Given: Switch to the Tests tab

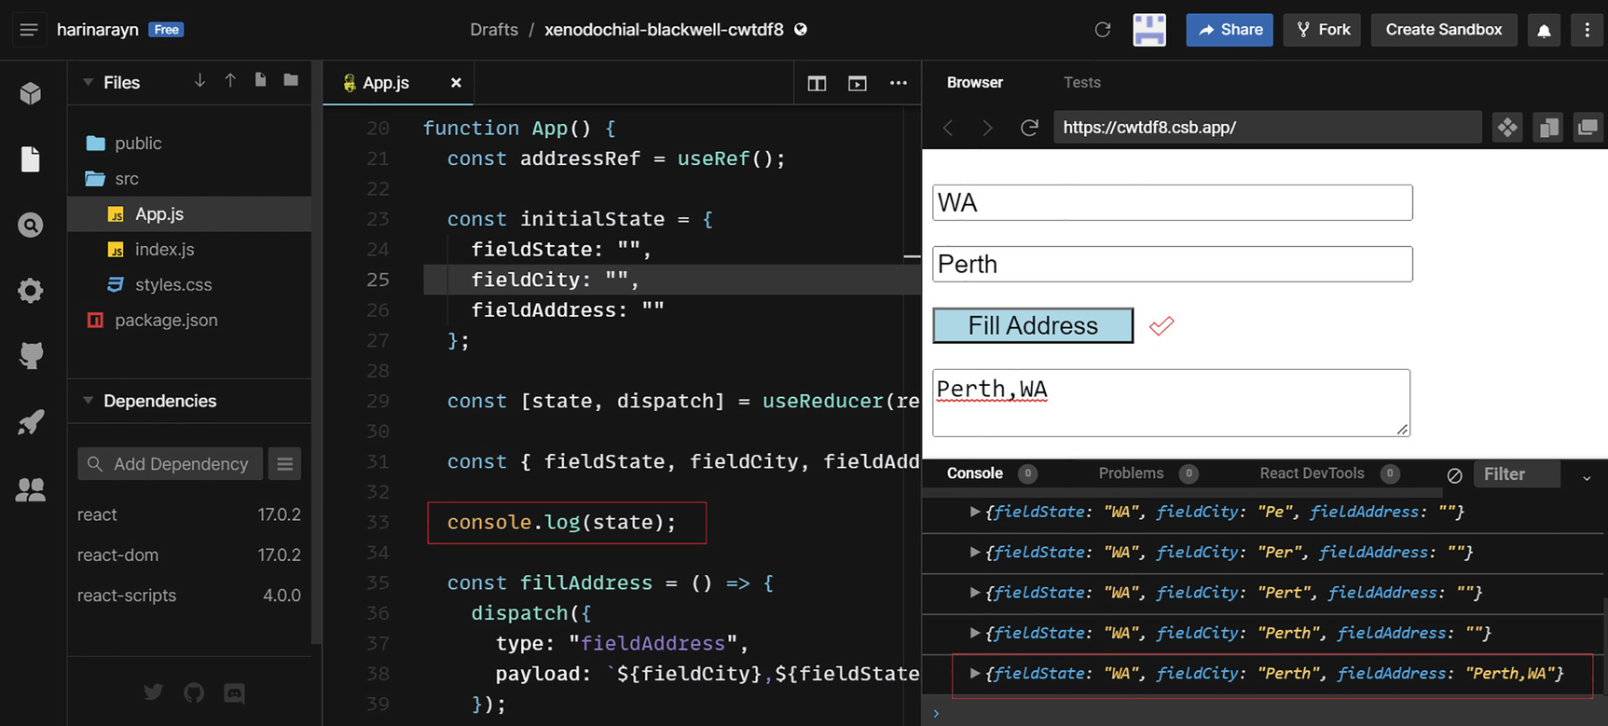Looking at the screenshot, I should 1081,82.
